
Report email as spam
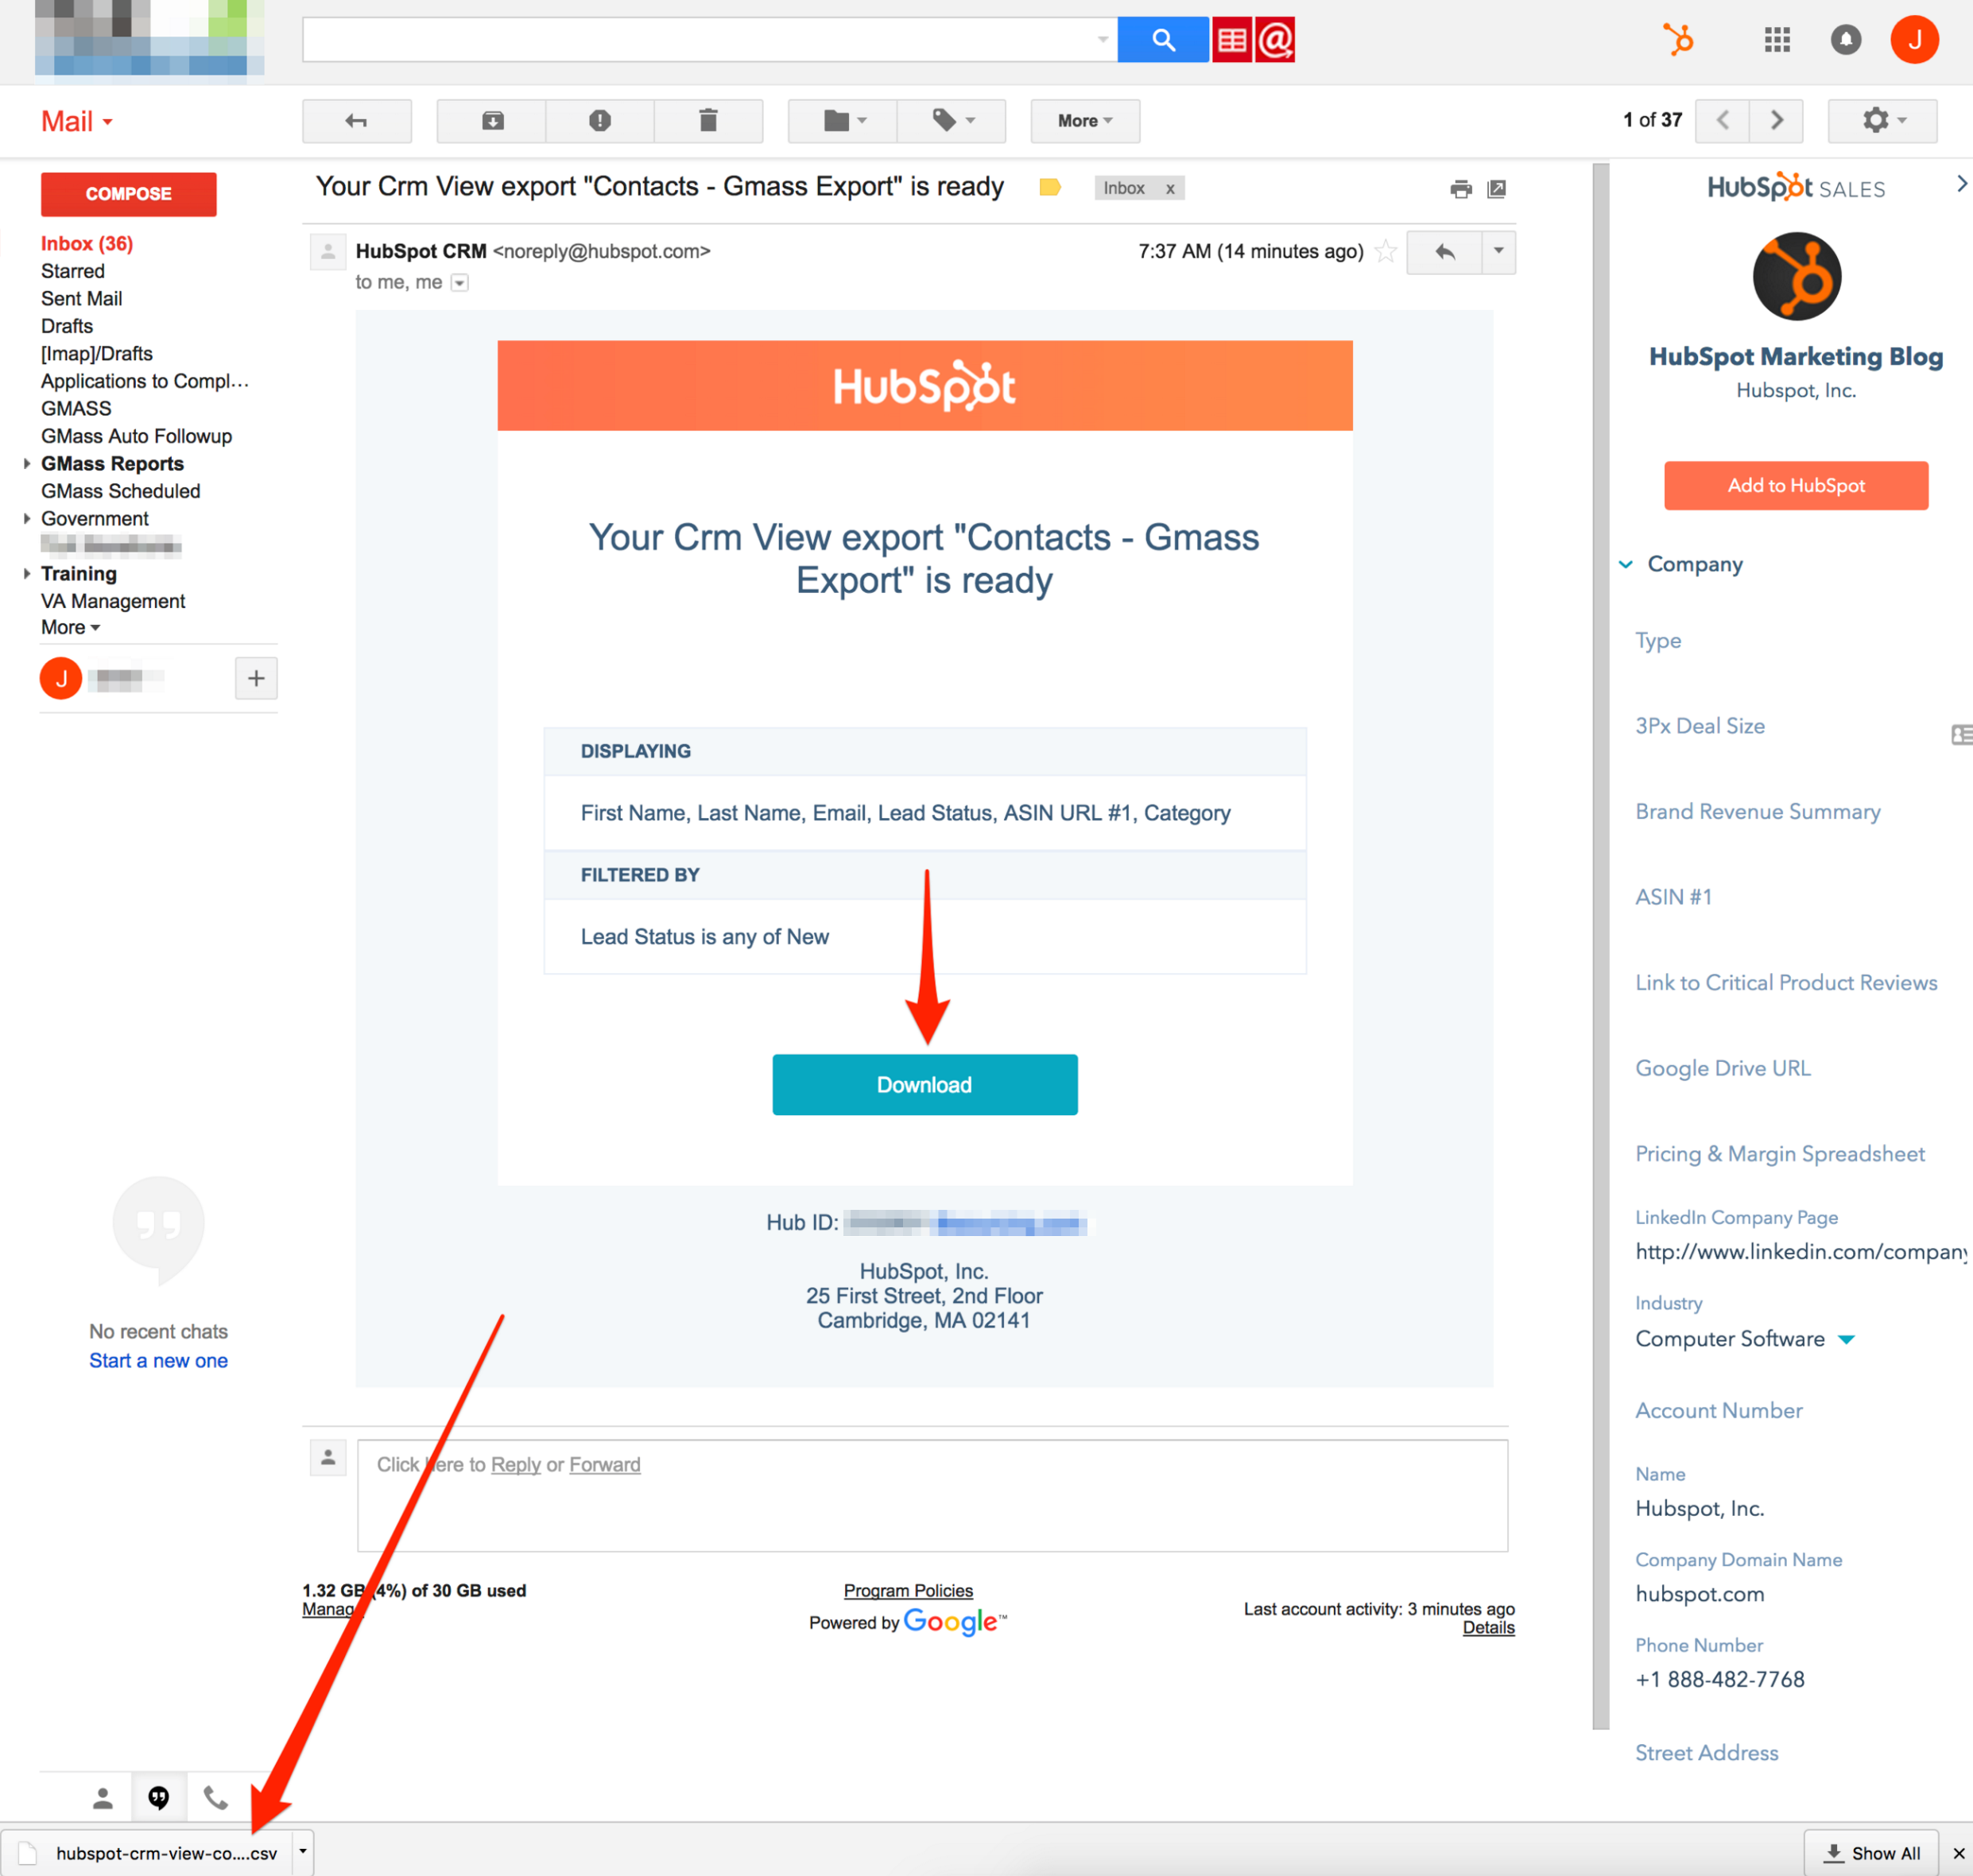(x=600, y=121)
